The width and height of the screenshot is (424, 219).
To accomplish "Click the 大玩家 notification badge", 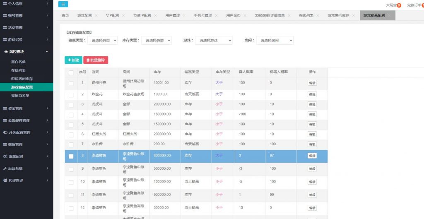I will pos(399,5).
